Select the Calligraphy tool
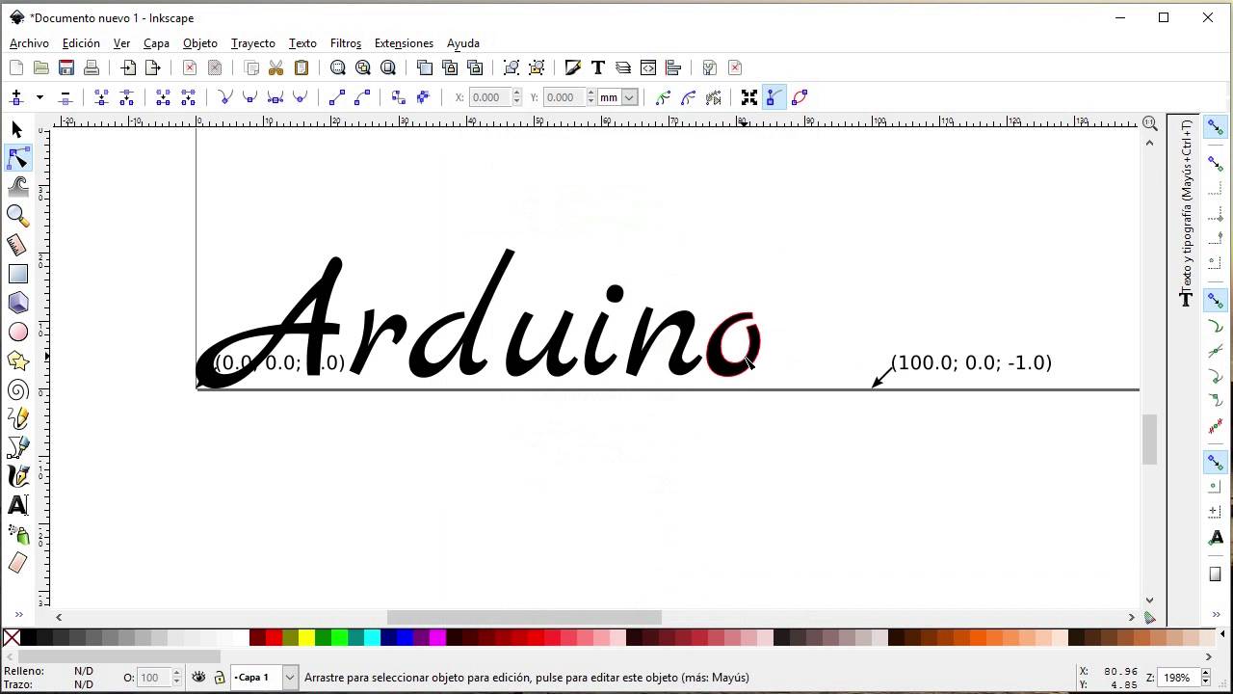 pos(17,476)
